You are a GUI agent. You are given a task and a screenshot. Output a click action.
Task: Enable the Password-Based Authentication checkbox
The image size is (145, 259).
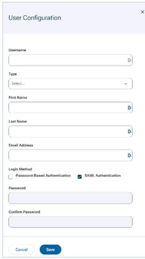11,177
